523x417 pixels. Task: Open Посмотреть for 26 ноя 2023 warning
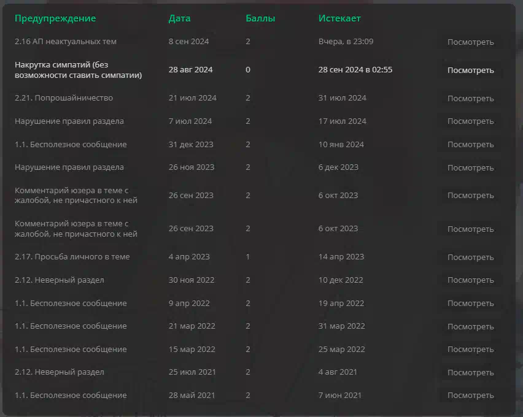pos(470,167)
